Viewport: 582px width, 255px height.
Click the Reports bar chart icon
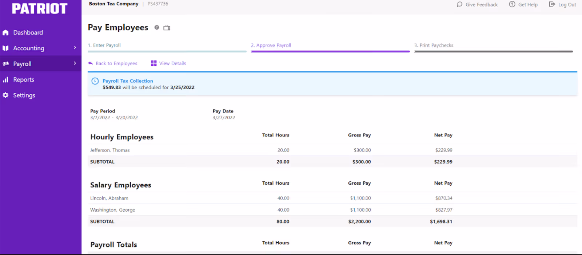5,79
